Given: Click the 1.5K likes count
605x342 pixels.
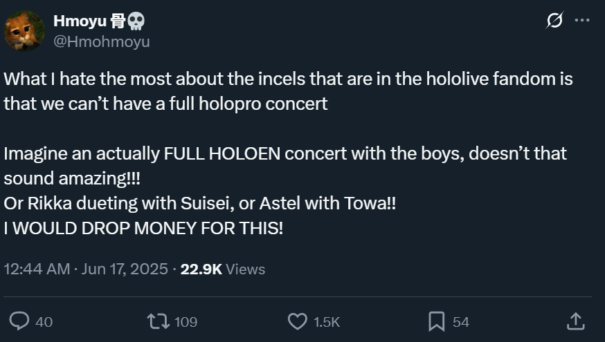Looking at the screenshot, I should (327, 321).
